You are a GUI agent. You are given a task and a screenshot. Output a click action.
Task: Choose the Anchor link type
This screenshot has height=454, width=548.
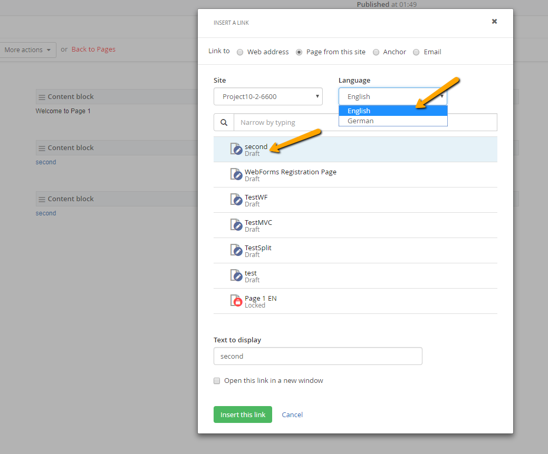pos(376,52)
